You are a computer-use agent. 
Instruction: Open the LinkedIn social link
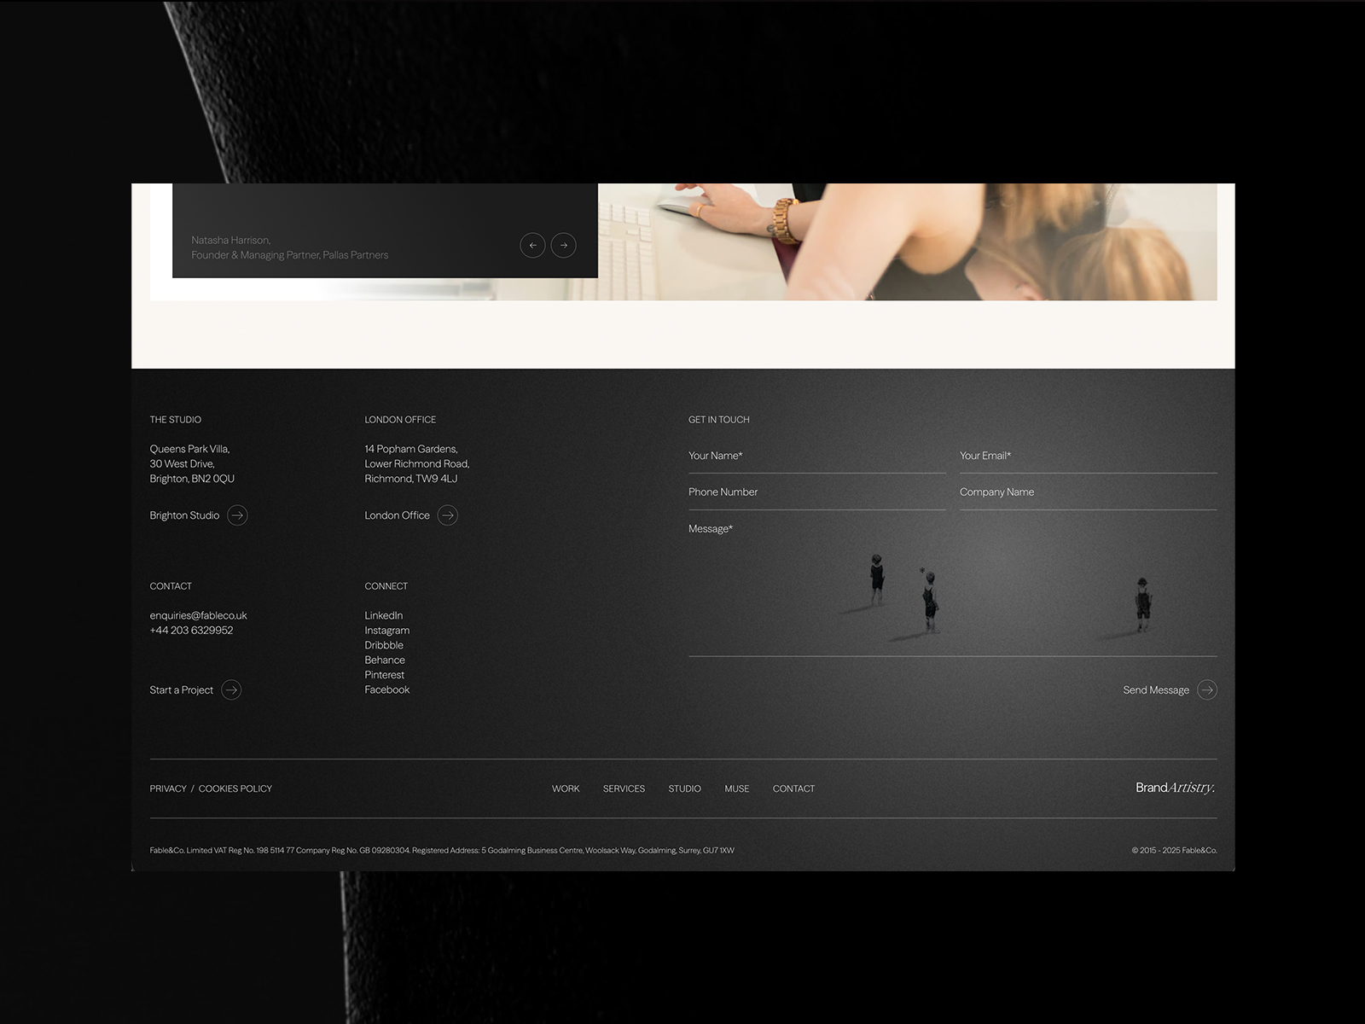pyautogui.click(x=384, y=616)
